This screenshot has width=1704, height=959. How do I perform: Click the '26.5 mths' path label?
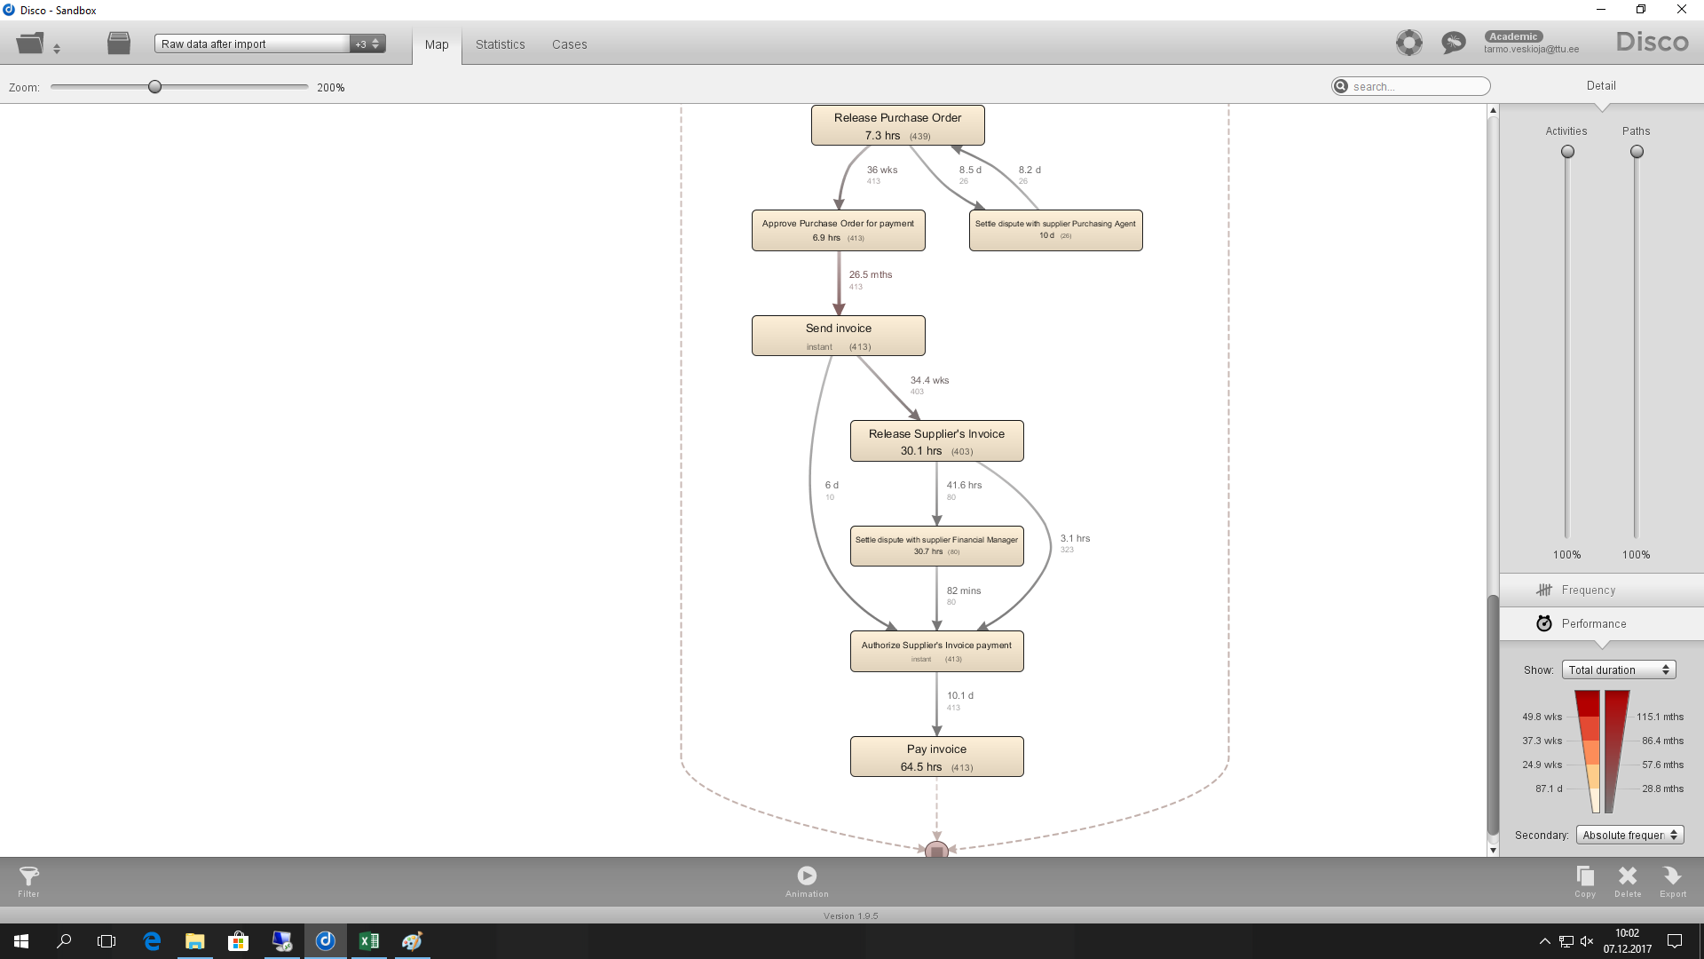coord(871,275)
